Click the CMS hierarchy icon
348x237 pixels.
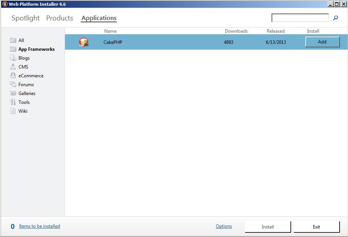pos(13,67)
